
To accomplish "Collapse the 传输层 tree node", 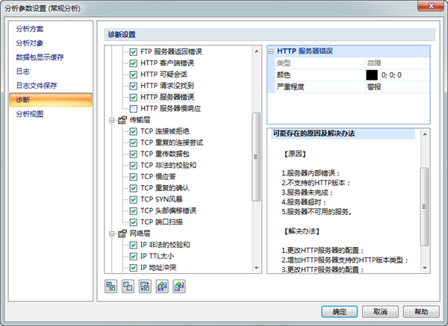I will [x=112, y=120].
